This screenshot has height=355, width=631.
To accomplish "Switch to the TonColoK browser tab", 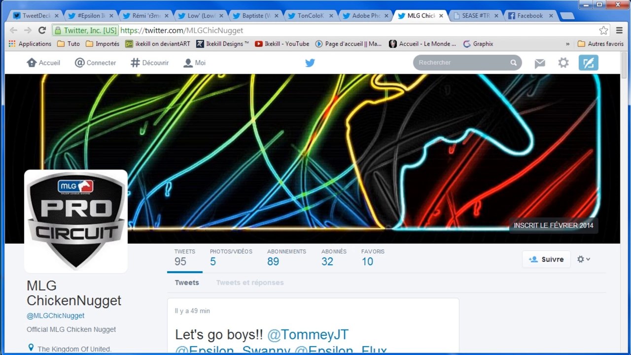I will click(311, 16).
